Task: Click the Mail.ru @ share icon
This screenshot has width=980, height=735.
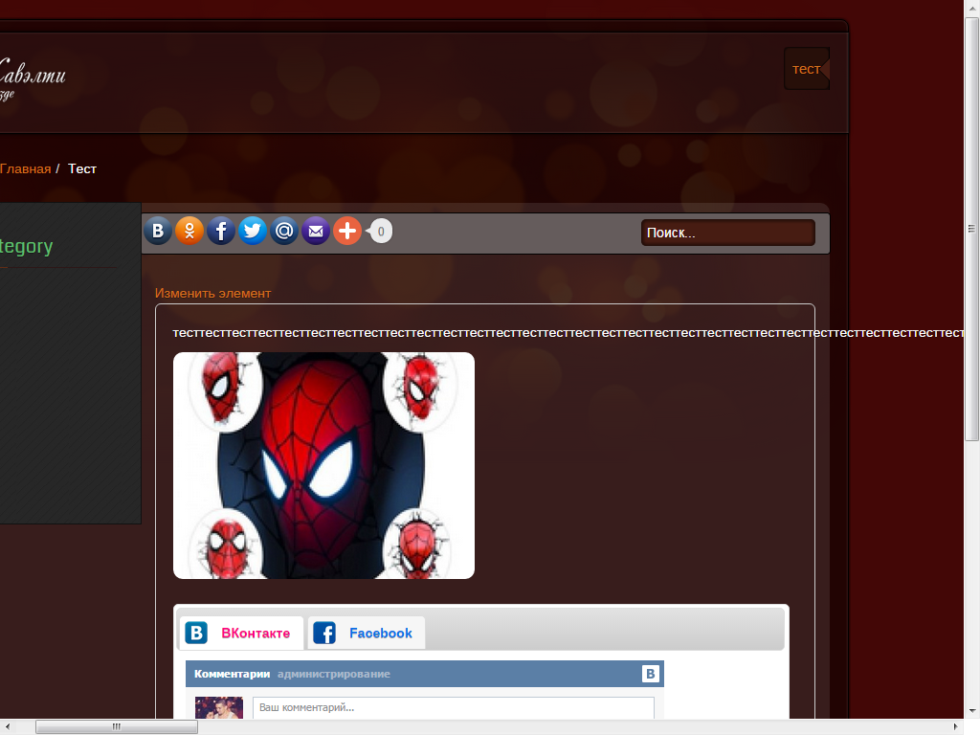Action: pyautogui.click(x=284, y=231)
